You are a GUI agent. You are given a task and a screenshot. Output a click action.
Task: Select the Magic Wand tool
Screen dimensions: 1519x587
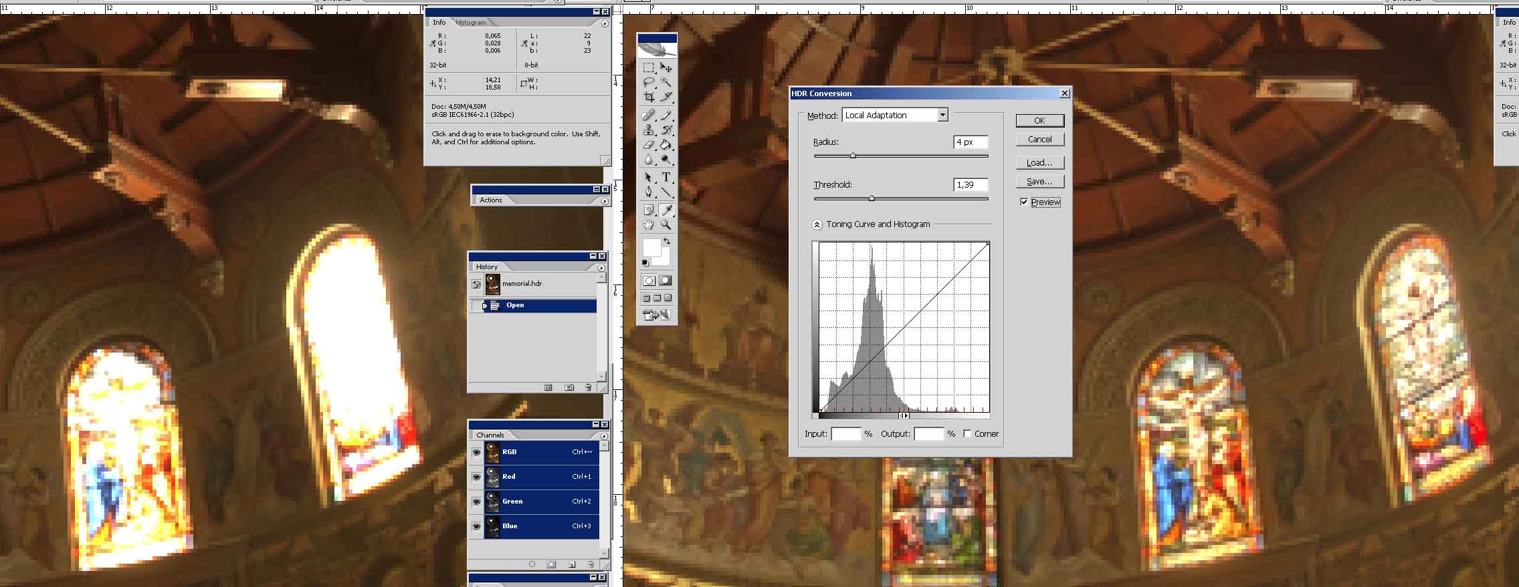(666, 82)
